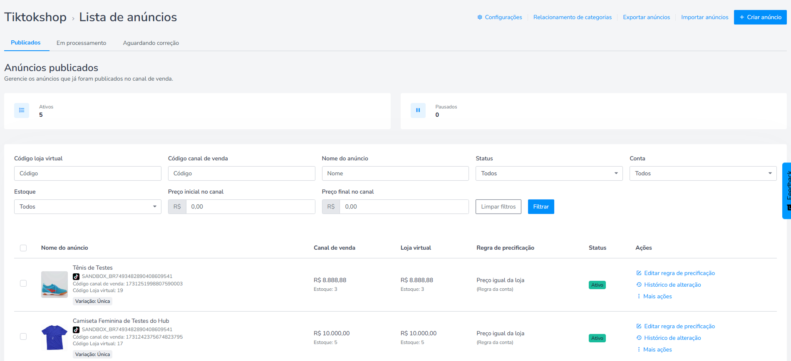The height and width of the screenshot is (361, 791).
Task: Click three-dots icon in Tênis de Testes row
Action: (x=639, y=296)
